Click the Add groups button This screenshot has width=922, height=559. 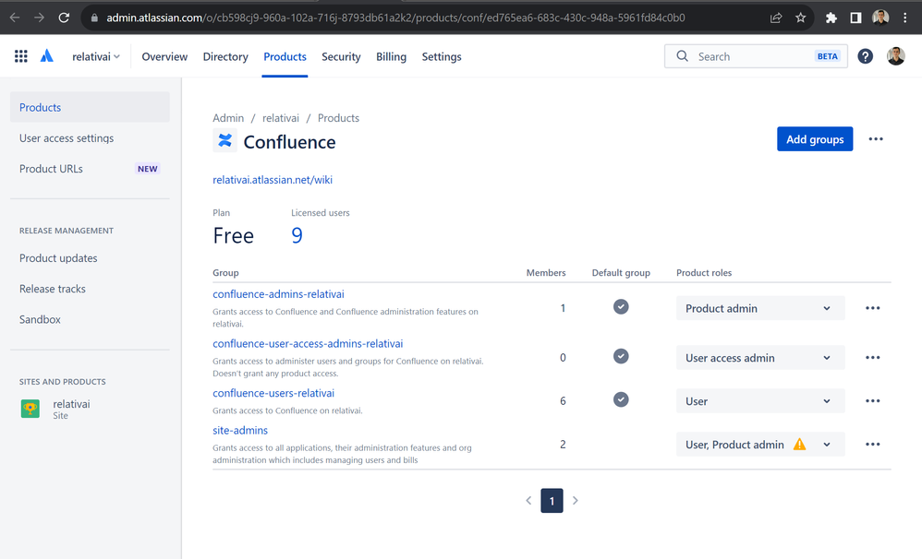pyautogui.click(x=815, y=139)
